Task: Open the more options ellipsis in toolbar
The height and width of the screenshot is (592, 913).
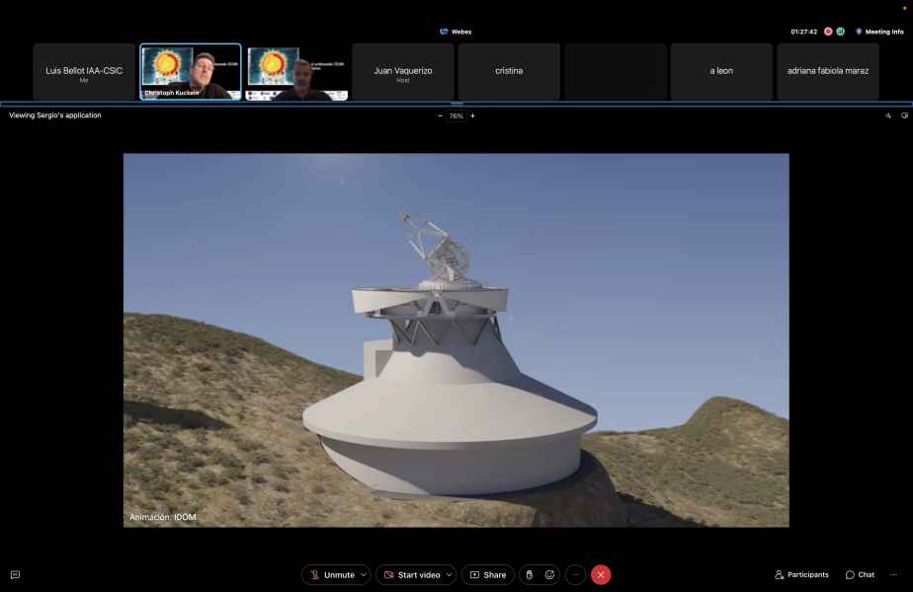Action: click(576, 574)
